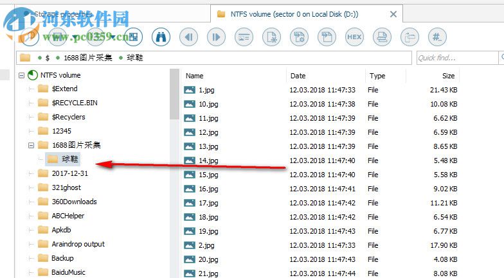
Task: Open the binoculars find tool
Action: tap(161, 37)
